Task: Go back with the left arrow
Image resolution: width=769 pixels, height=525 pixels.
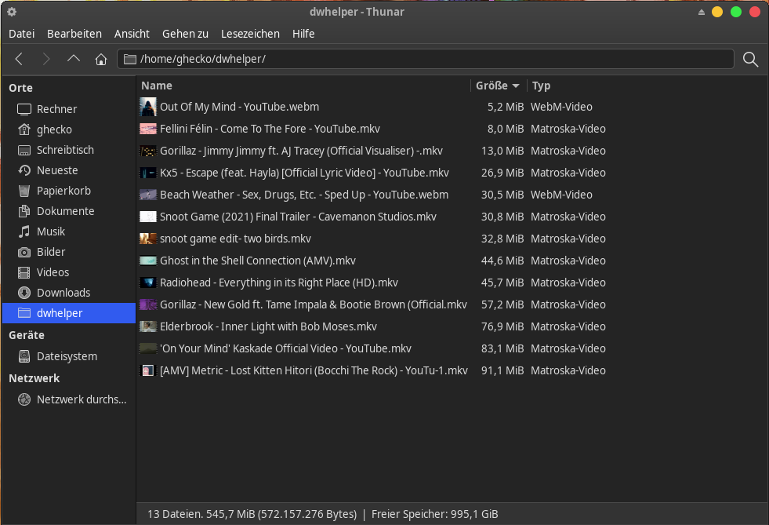Action: pyautogui.click(x=19, y=59)
